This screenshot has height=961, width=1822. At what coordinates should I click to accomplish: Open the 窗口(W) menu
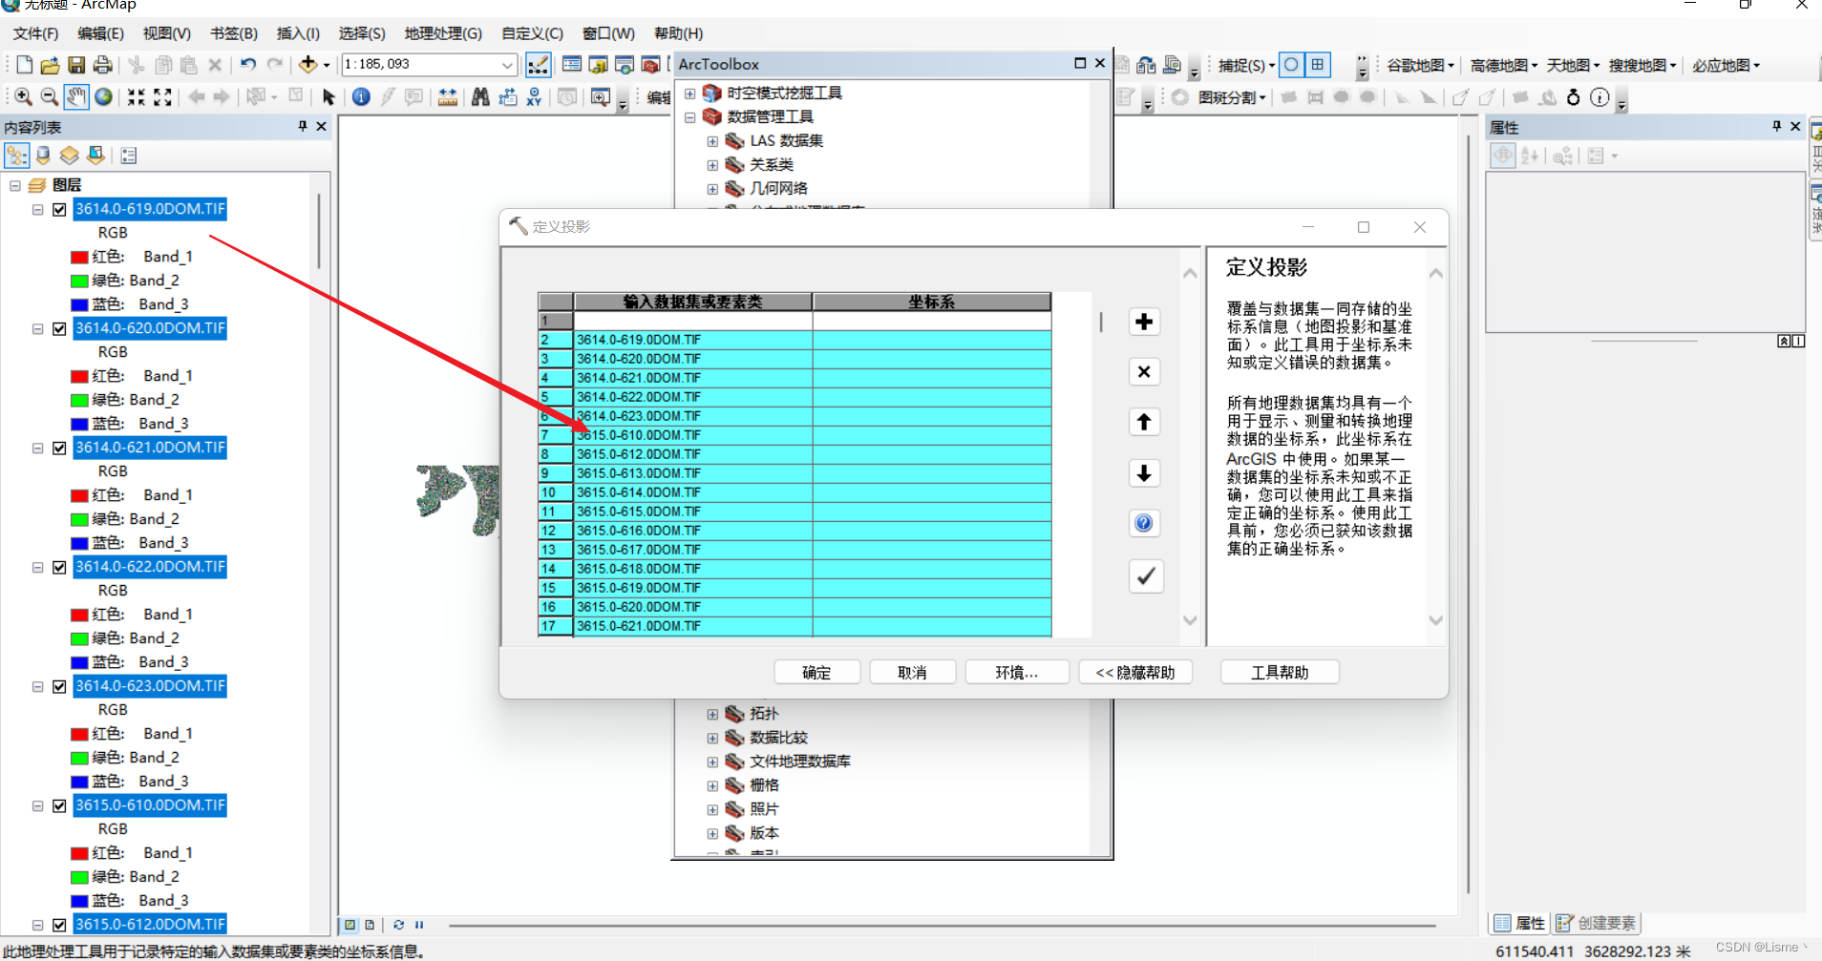click(x=608, y=33)
